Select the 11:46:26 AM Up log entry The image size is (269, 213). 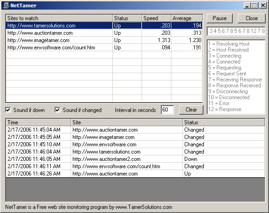(x=135, y=174)
